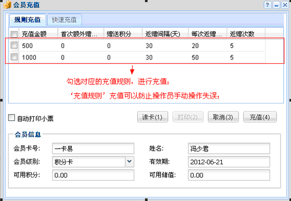The height and width of the screenshot is (201, 291).
Task: Click the 姓名 field showing 冯少君
Action: tap(229, 149)
